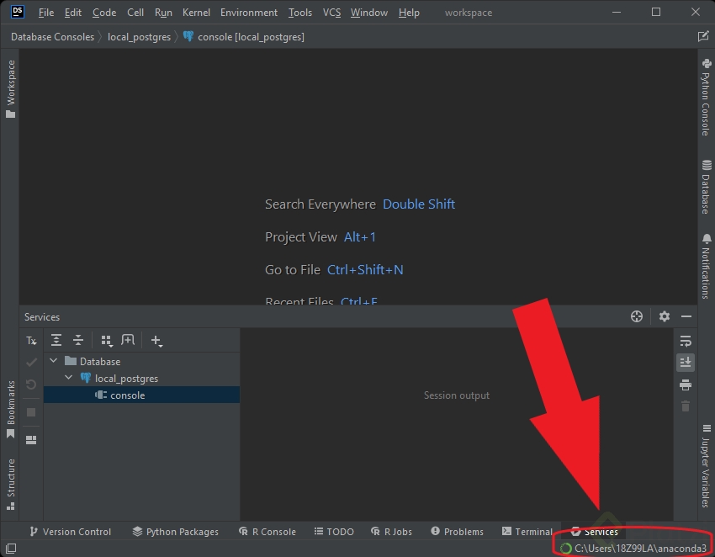Open the Problems tab
Image resolution: width=715 pixels, height=557 pixels.
click(458, 532)
